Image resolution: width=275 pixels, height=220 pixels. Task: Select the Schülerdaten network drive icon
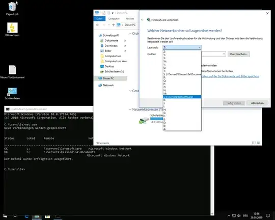point(144,120)
